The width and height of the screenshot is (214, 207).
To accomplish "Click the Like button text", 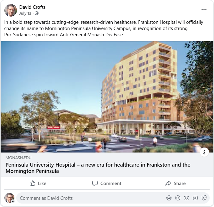I will tap(42, 184).
